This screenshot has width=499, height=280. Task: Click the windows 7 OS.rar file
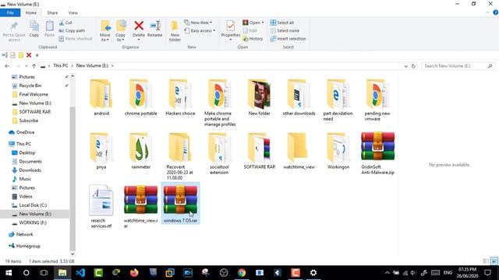(x=180, y=204)
